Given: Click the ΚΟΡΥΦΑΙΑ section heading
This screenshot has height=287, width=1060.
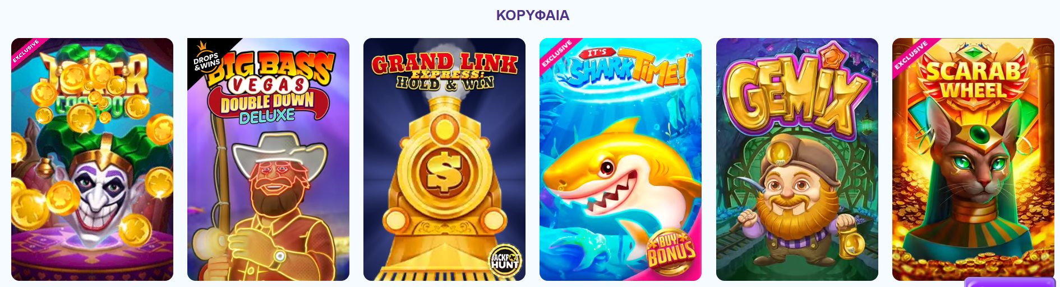Looking at the screenshot, I should coord(532,15).
